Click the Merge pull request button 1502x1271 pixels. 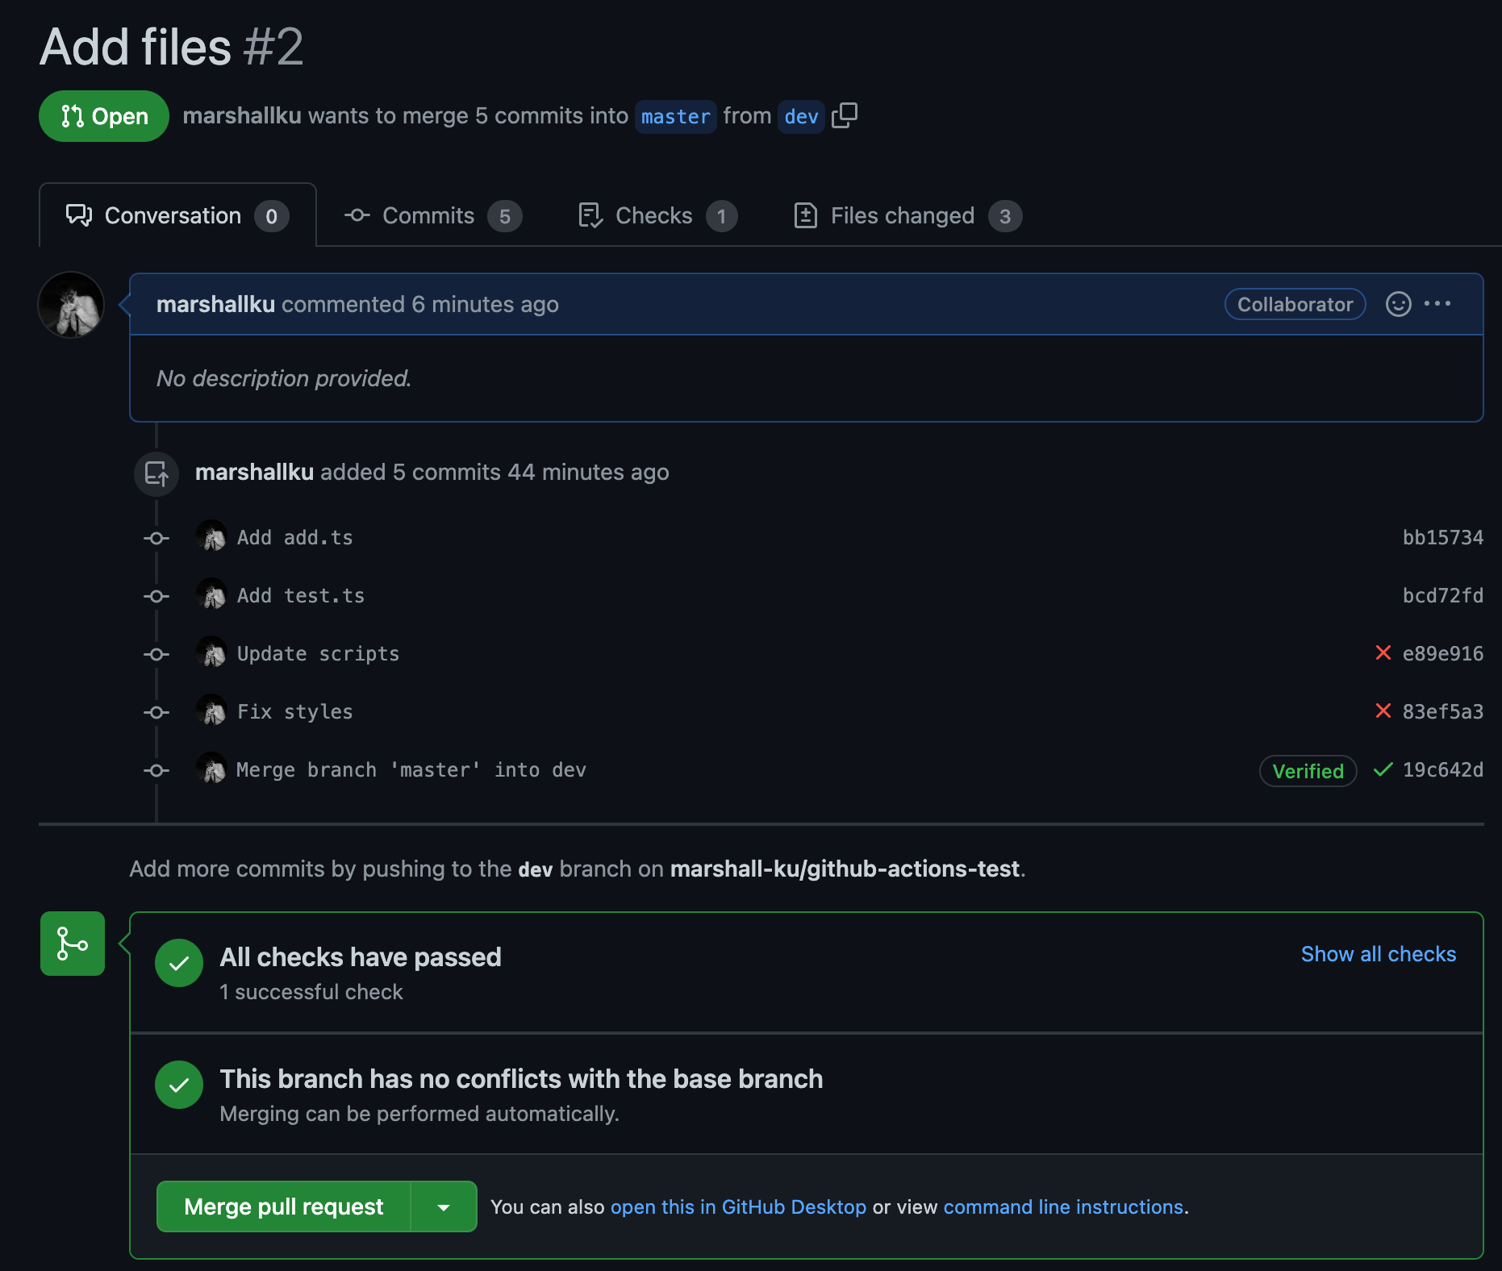(283, 1206)
